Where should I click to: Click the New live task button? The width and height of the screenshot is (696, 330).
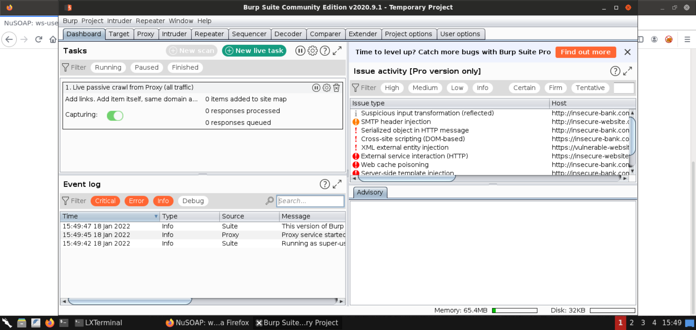[254, 51]
